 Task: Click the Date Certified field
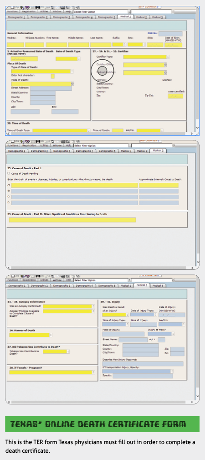175,96
